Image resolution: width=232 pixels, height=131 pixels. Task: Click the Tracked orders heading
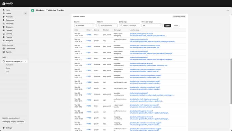coord(79,17)
